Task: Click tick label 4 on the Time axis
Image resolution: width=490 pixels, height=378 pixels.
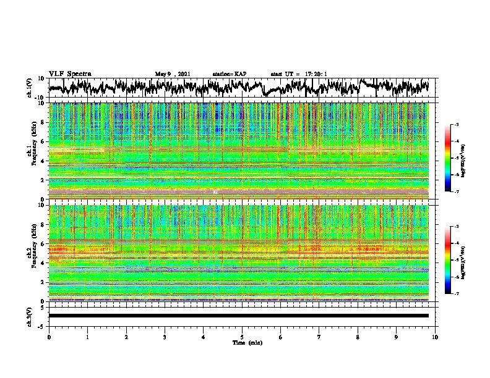Action: [204, 337]
